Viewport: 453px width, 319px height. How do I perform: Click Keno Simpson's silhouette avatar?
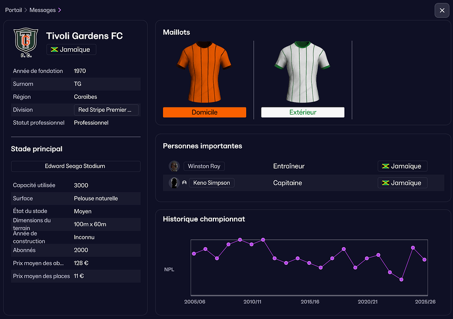174,183
